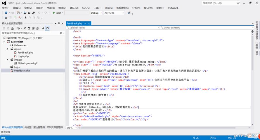Click the Home icon in Solution Explorer
260x140 pixels.
12,28
